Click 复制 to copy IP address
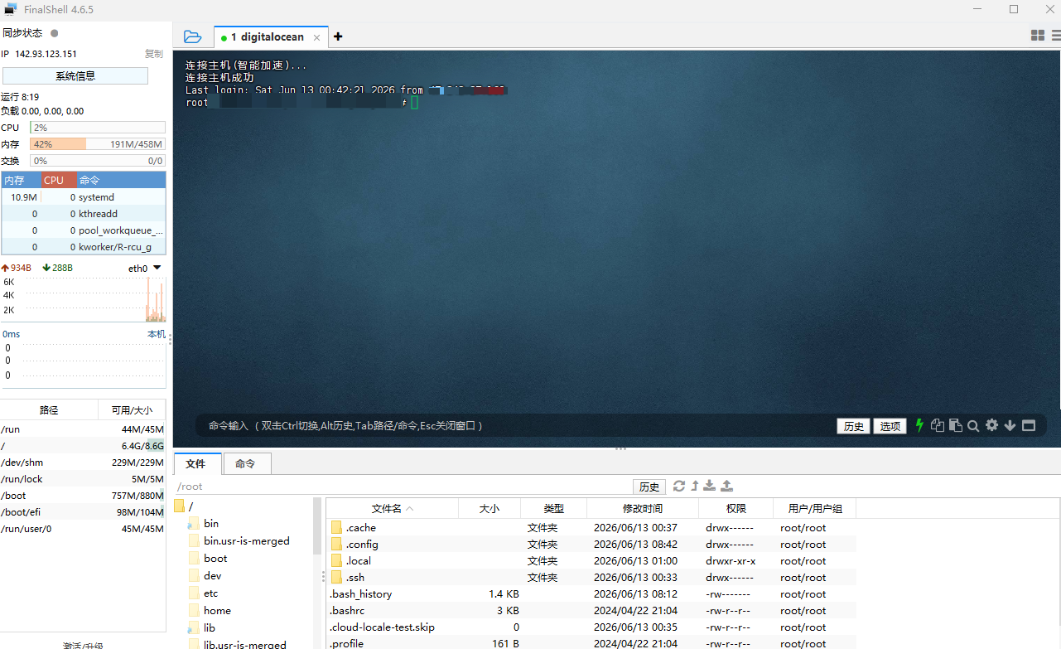Image resolution: width=1061 pixels, height=649 pixels. [x=154, y=54]
